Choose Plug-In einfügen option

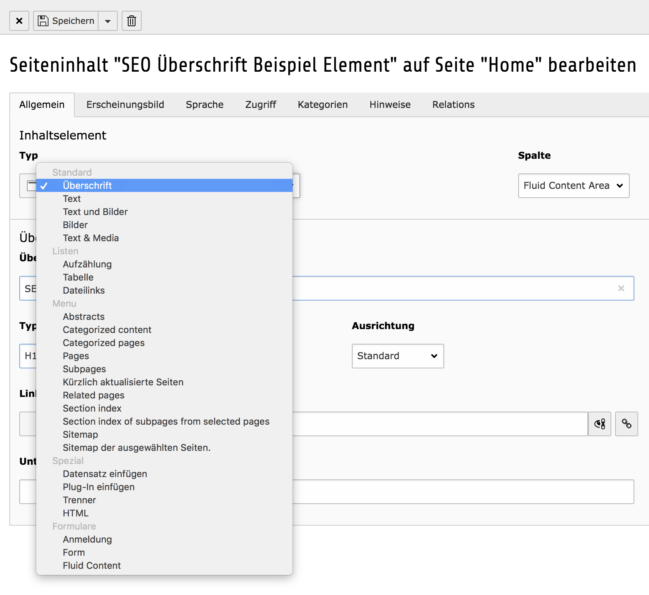(x=99, y=487)
